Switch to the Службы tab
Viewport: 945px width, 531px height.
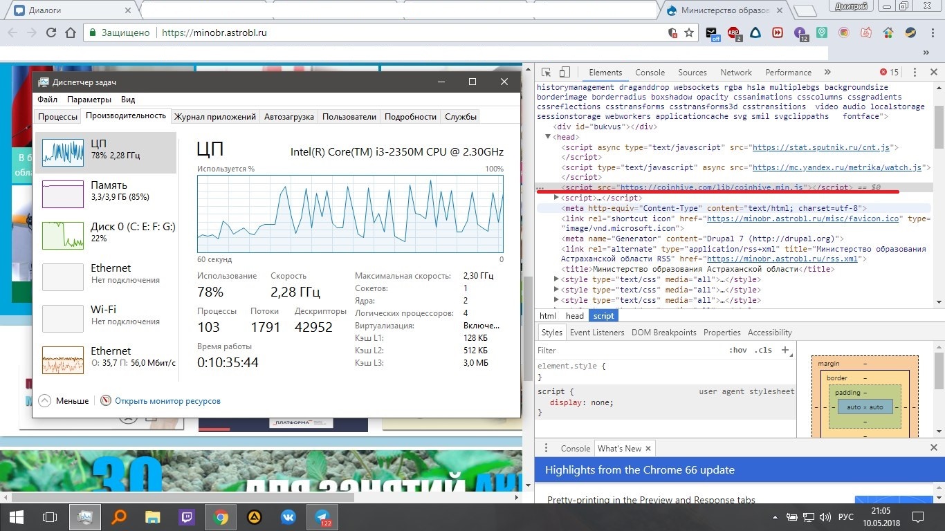coord(461,117)
